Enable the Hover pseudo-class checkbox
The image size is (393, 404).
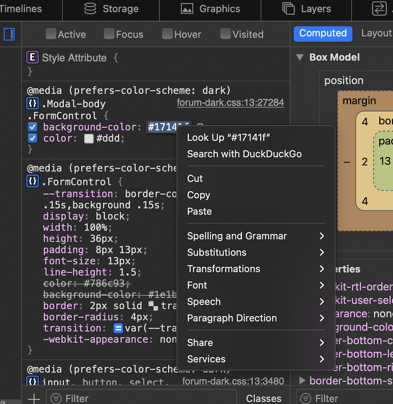[x=167, y=34]
